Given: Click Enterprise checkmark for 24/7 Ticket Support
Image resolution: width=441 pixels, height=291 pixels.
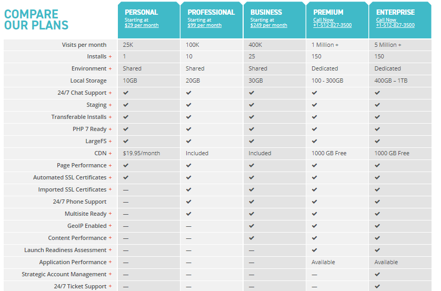Looking at the screenshot, I should tap(377, 286).
